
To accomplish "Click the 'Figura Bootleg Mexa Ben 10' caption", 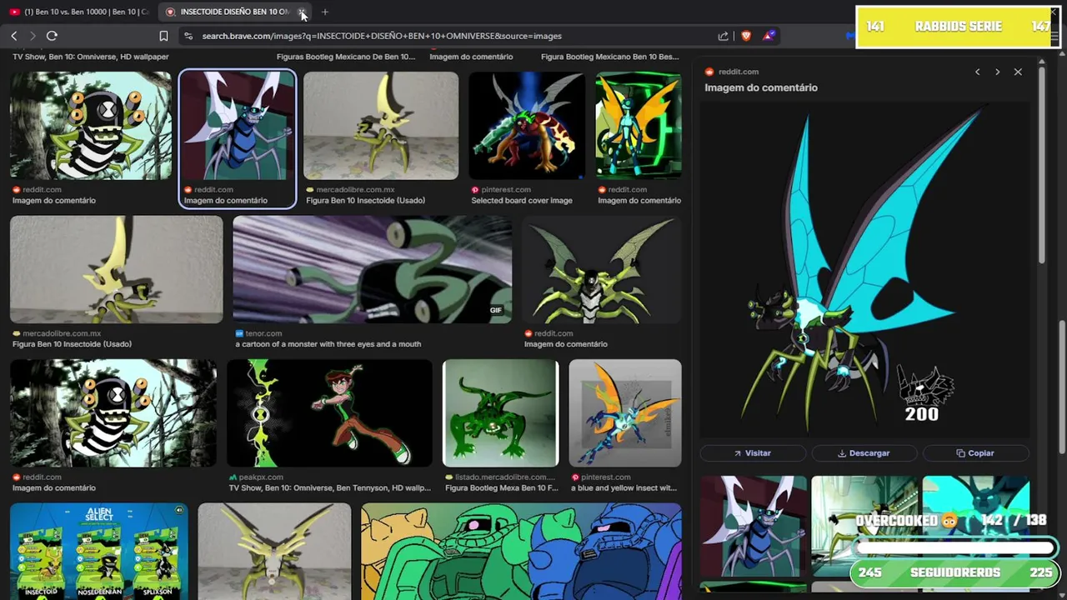I will pyautogui.click(x=501, y=487).
